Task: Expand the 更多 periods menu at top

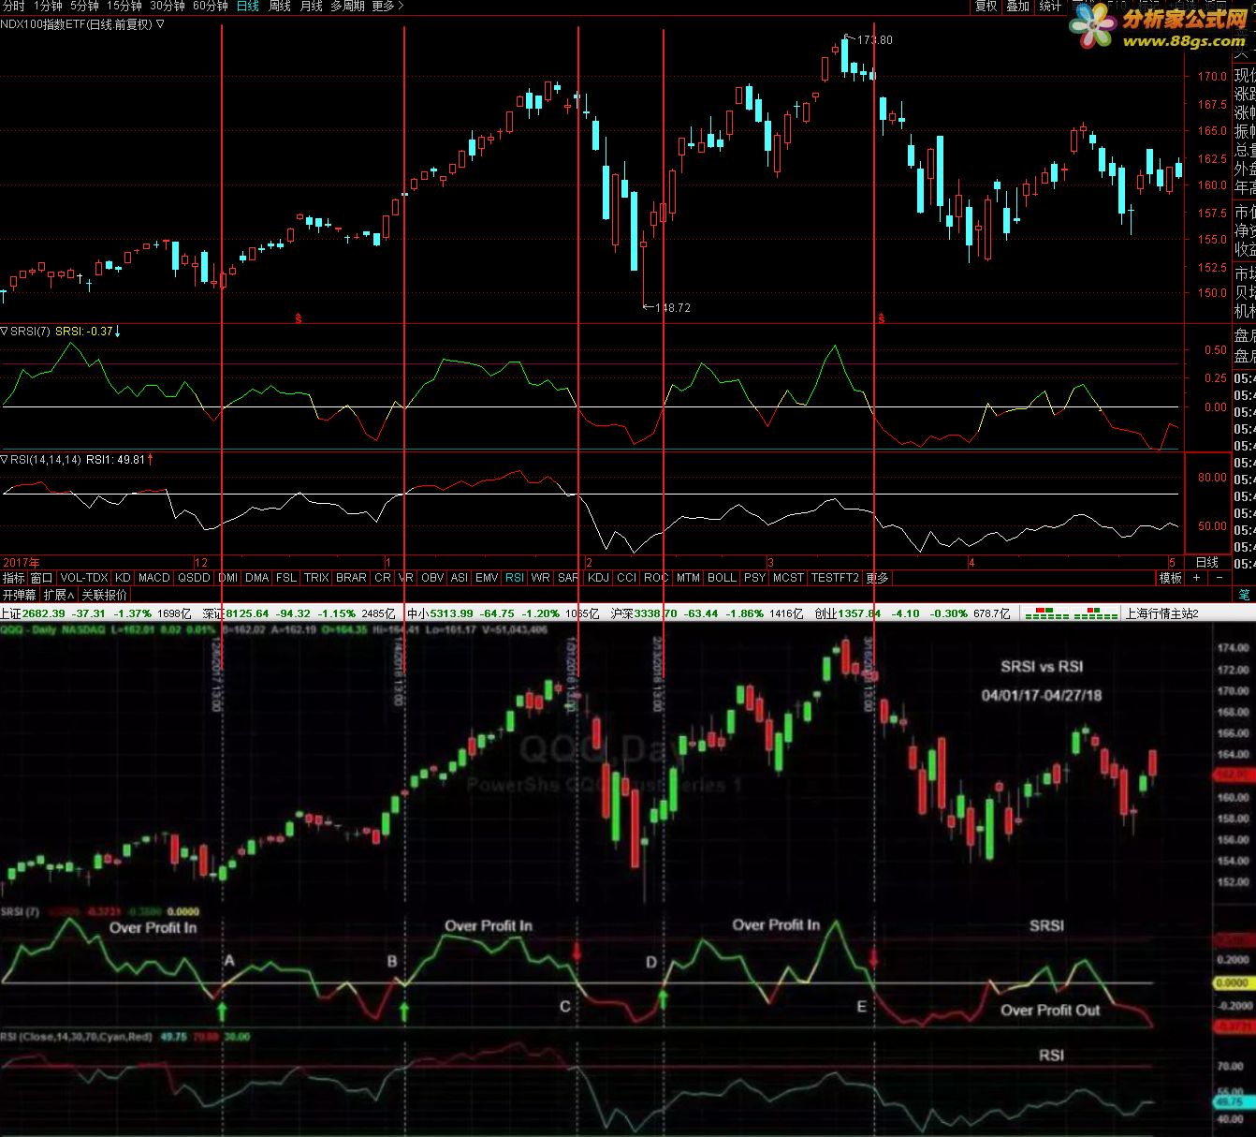Action: tap(387, 6)
